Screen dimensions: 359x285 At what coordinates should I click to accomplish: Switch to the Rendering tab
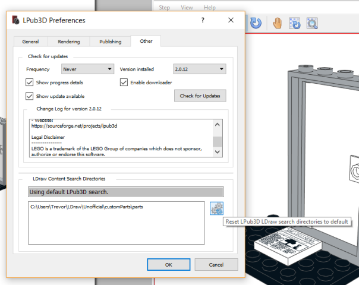(x=69, y=42)
